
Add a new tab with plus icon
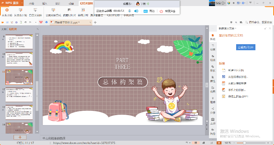[95, 22]
